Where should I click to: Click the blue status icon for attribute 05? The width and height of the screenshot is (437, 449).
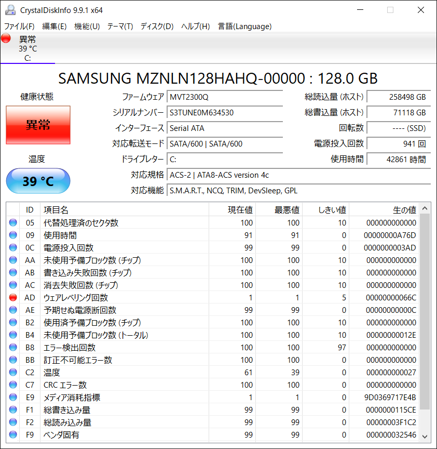(x=13, y=222)
